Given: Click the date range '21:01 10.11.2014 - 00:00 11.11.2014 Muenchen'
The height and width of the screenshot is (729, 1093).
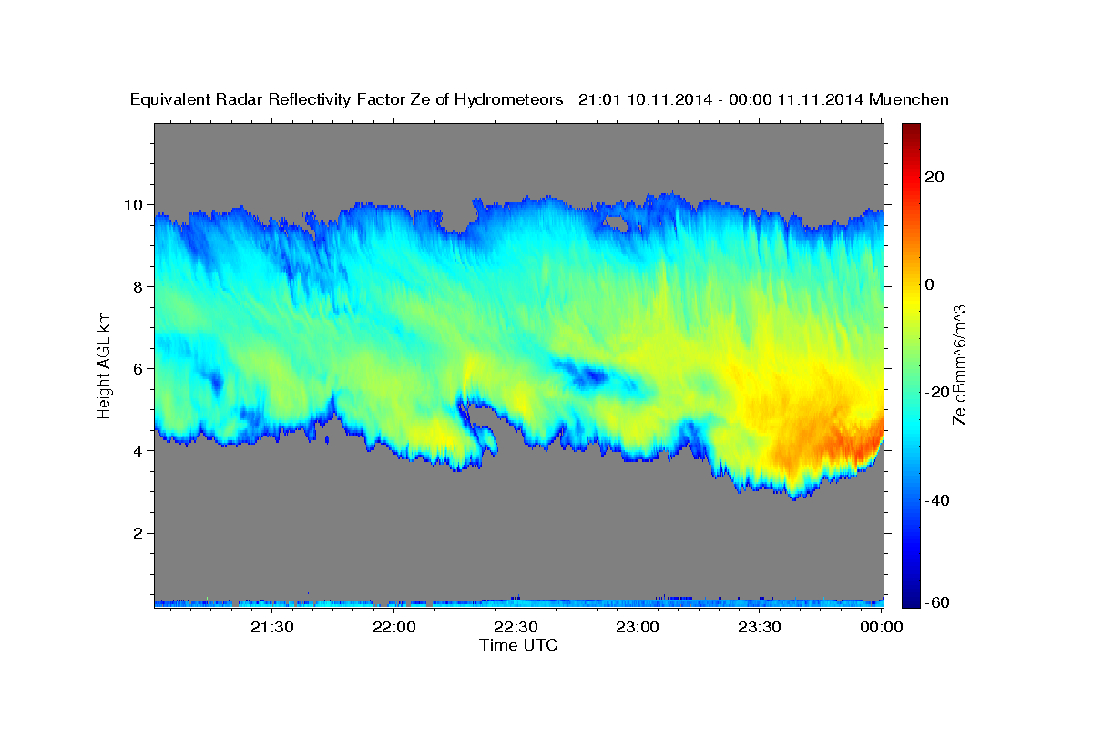Looking at the screenshot, I should click(764, 99).
